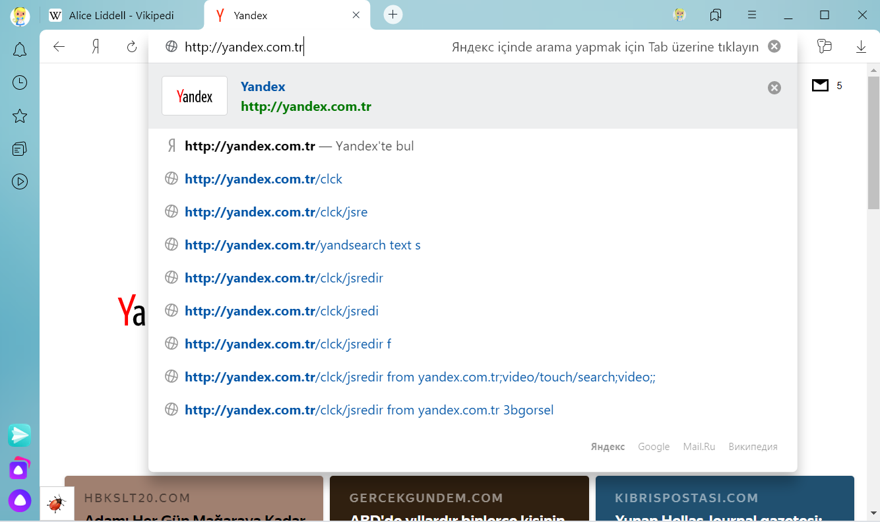Select the suggestion ending in /clck/jsre
This screenshot has height=522, width=880.
coord(472,212)
